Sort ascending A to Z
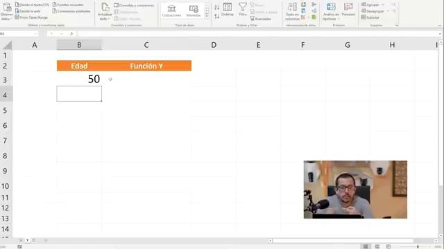The width and height of the screenshot is (444, 249). click(x=217, y=8)
